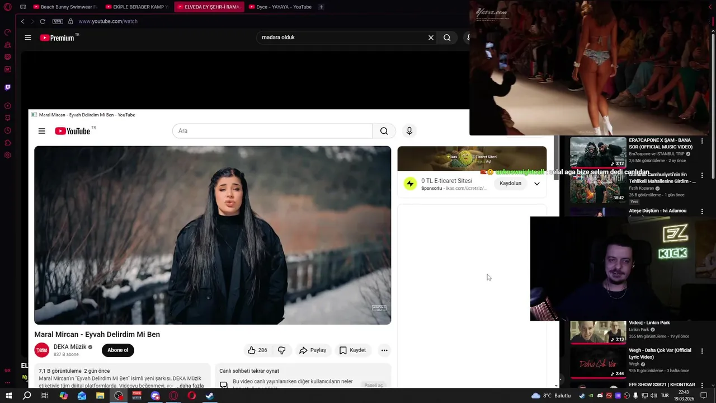Click the Maral Mircan video player
Viewport: 716px width, 403px height.
[213, 235]
